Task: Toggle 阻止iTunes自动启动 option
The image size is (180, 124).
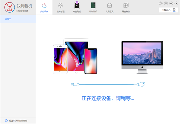Action: pyautogui.click(x=6, y=121)
